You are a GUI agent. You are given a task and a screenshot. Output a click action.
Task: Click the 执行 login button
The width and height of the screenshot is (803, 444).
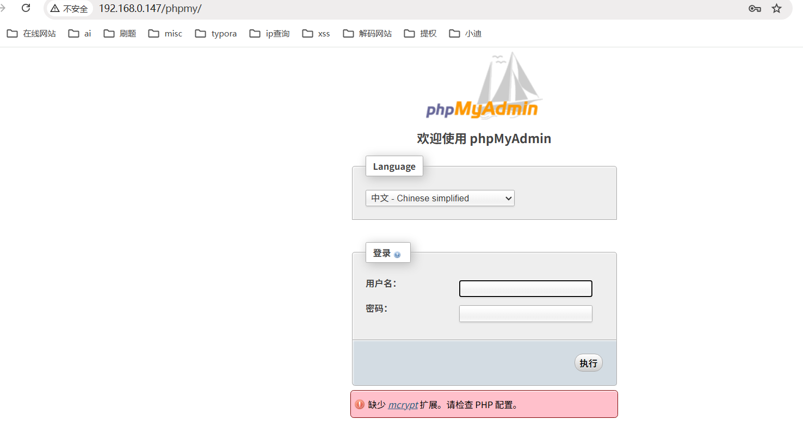pos(589,363)
